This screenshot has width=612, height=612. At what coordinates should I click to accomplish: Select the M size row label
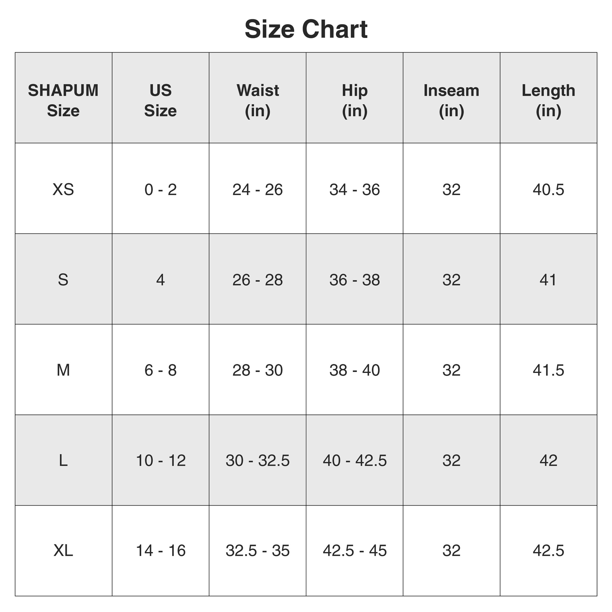click(x=63, y=369)
